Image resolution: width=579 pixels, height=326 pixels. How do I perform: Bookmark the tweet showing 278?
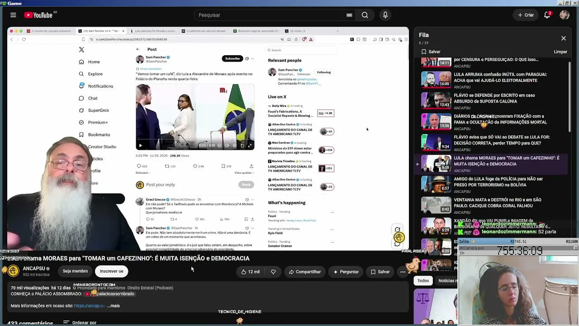click(226, 166)
